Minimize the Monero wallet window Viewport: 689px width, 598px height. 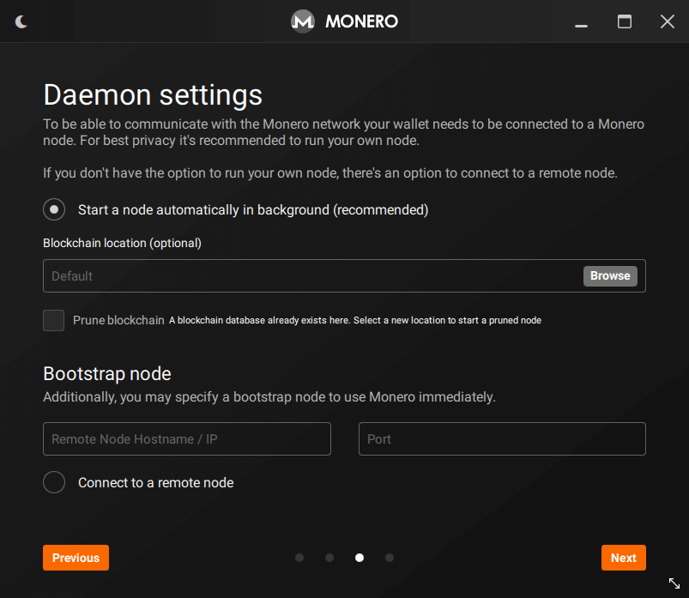[581, 21]
